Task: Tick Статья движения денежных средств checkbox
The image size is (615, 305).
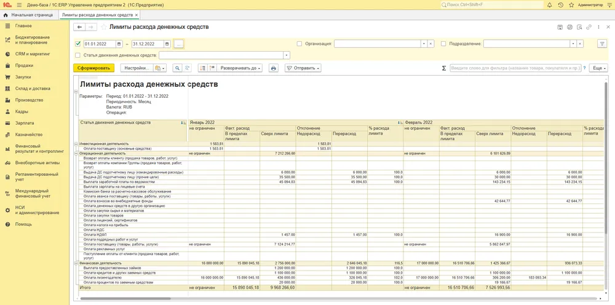Action: tap(77, 55)
